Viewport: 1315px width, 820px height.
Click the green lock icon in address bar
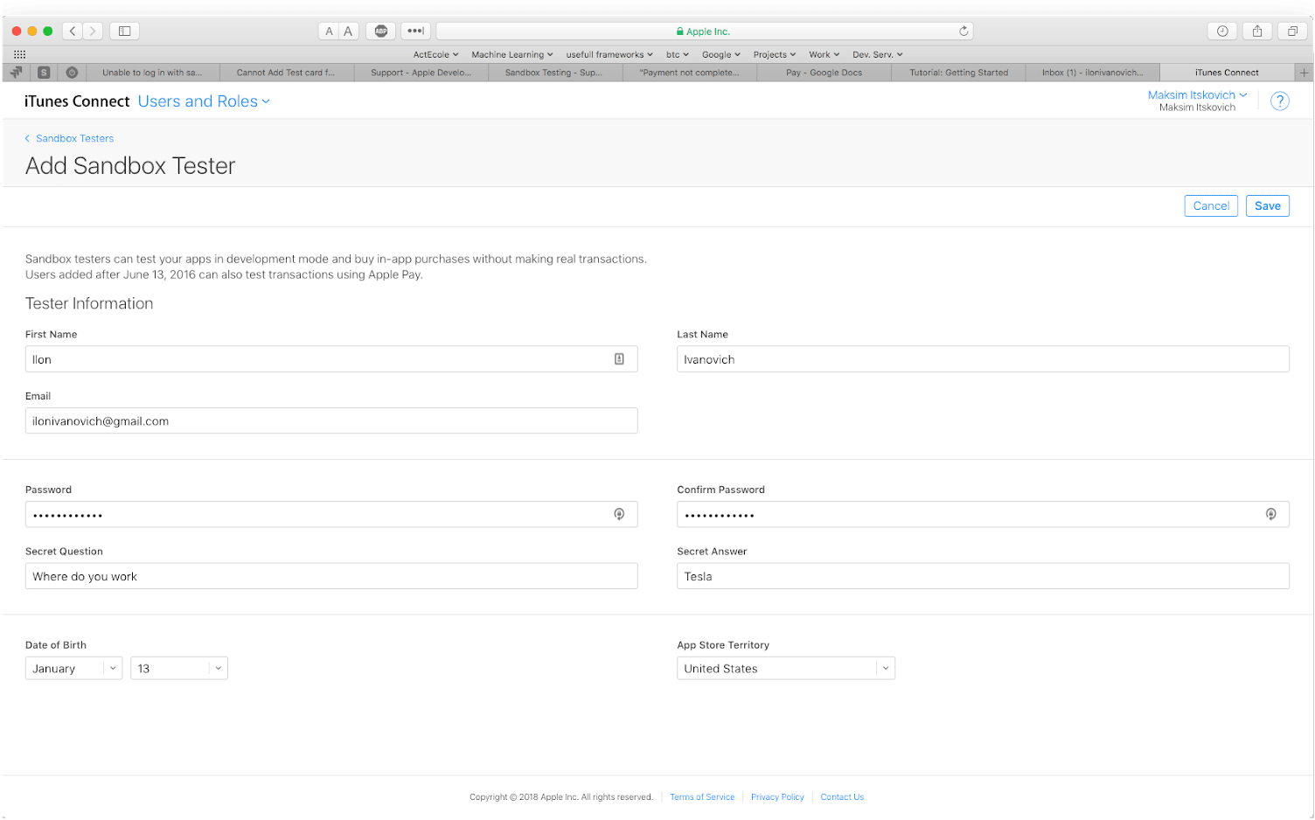click(x=679, y=31)
